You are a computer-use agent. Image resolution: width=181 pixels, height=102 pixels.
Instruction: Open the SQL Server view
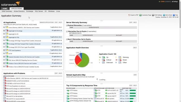tap(39, 11)
